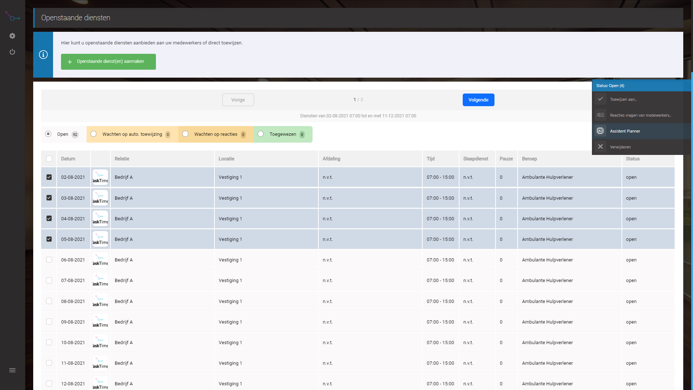Select the Wachten op reacties radio filter

pos(186,134)
